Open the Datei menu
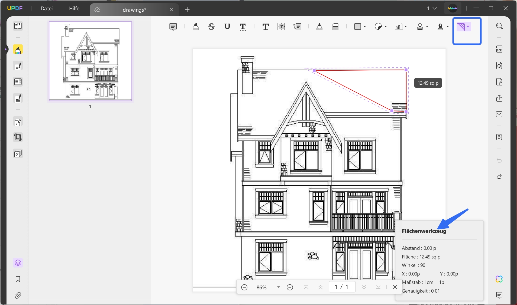 coord(47,8)
